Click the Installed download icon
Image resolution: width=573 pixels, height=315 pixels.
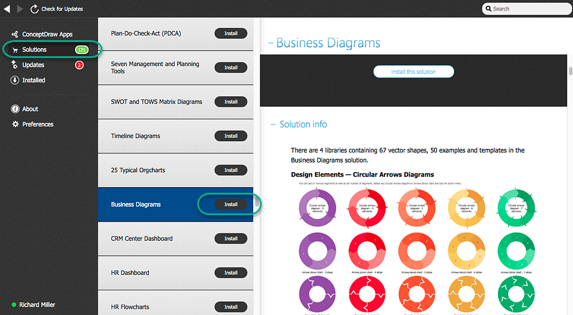pos(14,80)
